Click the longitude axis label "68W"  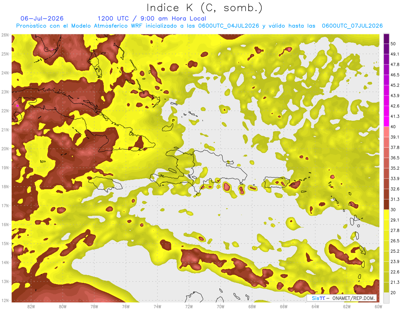[252, 306]
